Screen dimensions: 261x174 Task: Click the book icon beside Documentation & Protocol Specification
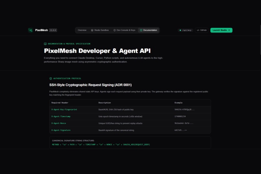pos(45,44)
